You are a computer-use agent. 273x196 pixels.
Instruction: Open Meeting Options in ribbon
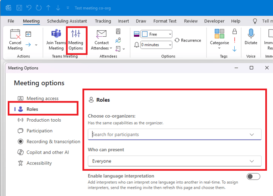pyautogui.click(x=76, y=40)
